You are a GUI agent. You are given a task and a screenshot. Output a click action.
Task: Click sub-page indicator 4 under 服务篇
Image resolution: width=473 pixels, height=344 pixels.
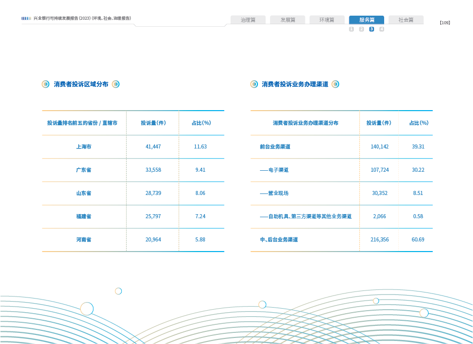pyautogui.click(x=382, y=29)
